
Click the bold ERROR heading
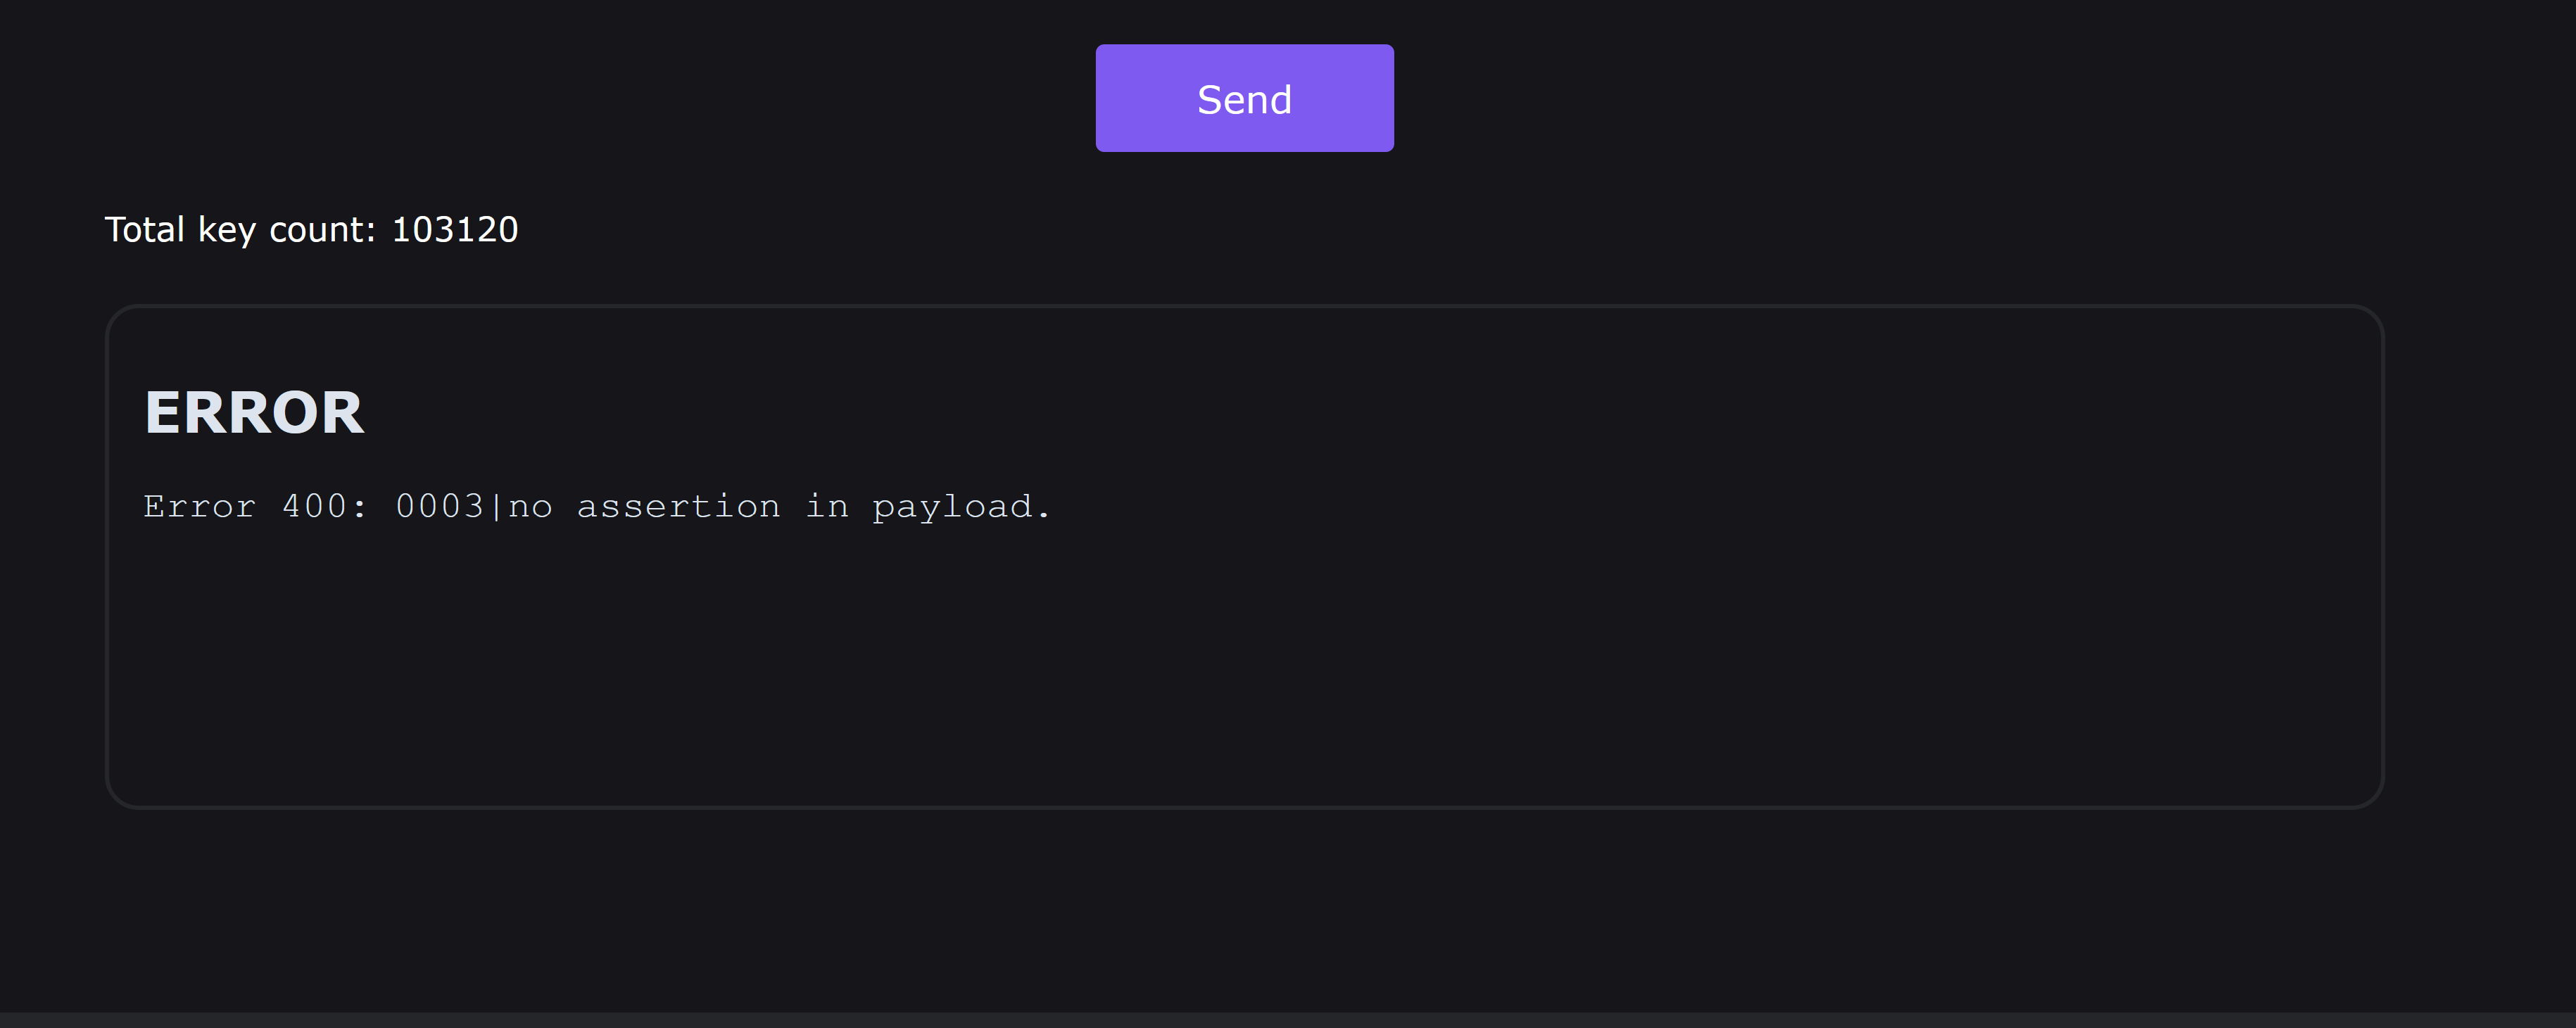[255, 412]
